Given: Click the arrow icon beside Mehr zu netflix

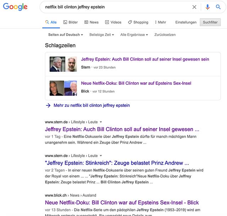Looking at the screenshot, I should [x=48, y=105].
